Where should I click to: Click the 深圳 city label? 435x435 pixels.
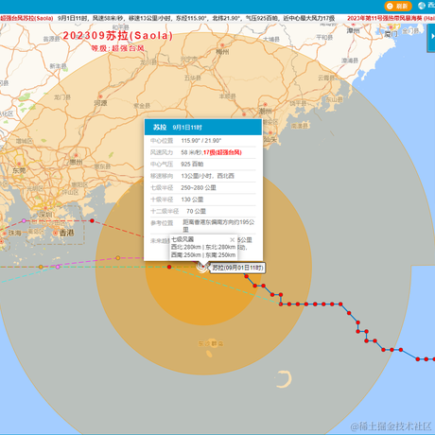(x=45, y=215)
